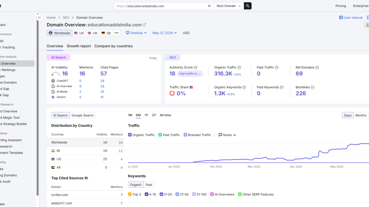Click the UAE flag in AE row
This screenshot has height=207, width=369.
(53, 167)
